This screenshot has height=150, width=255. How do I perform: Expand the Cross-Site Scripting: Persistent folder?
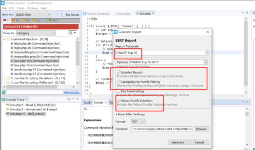[4, 78]
